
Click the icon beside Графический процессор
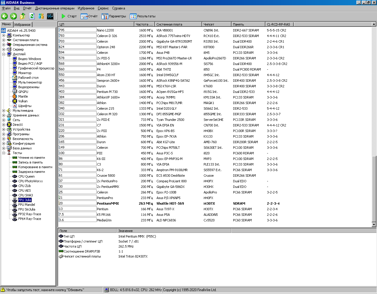(x=15, y=68)
